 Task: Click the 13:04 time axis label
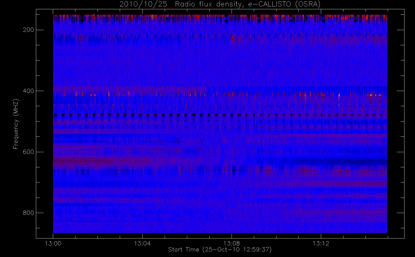[142, 243]
